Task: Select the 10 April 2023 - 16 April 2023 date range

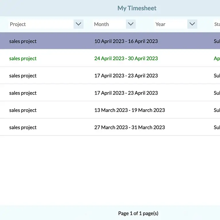Action: point(126,41)
